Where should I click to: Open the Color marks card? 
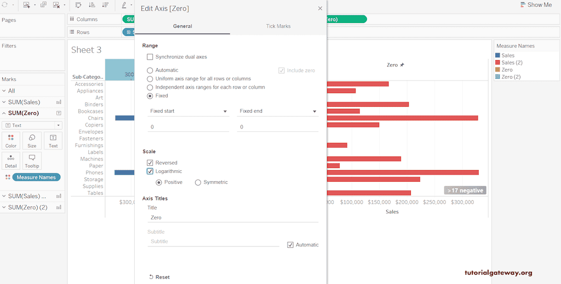pyautogui.click(x=11, y=141)
